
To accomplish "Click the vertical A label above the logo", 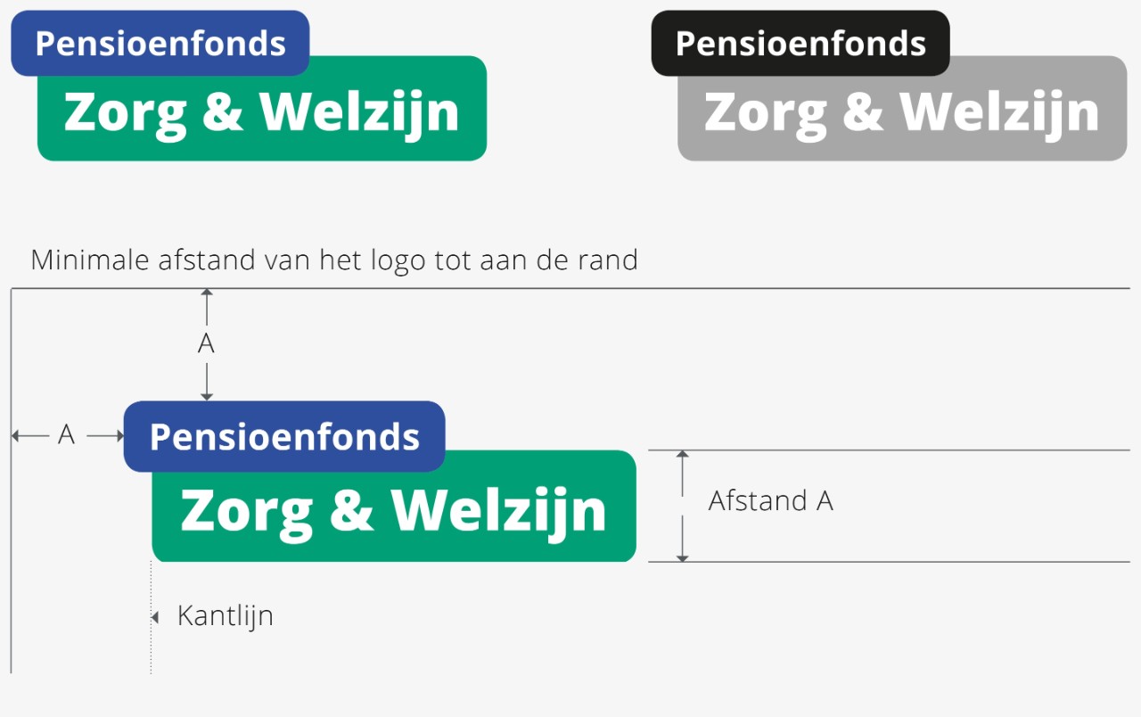I will pyautogui.click(x=206, y=343).
